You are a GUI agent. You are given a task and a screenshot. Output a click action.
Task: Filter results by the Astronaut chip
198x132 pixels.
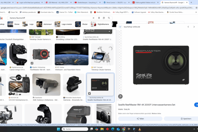click(x=44, y=24)
